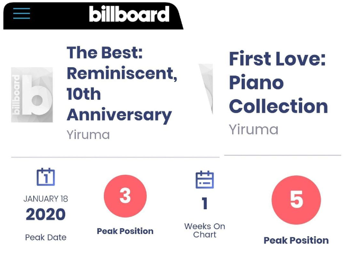Open the gray billboard album placeholder thumbnail
The height and width of the screenshot is (253, 344).
32,95
